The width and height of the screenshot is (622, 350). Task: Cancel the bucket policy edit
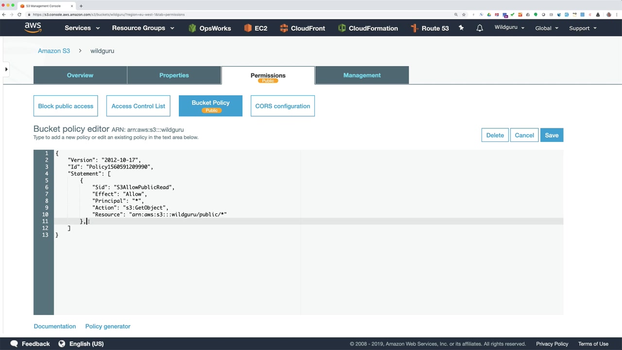click(x=524, y=135)
